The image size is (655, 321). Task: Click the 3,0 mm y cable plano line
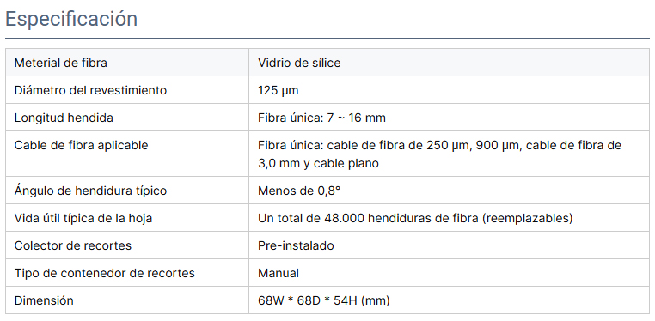click(318, 163)
